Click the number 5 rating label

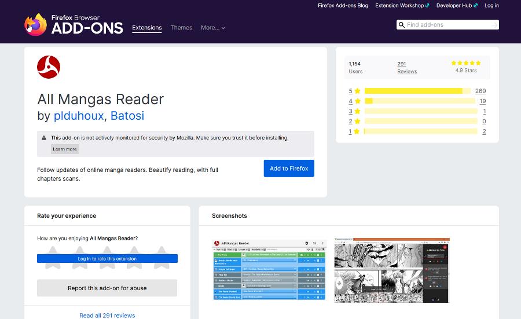point(351,91)
